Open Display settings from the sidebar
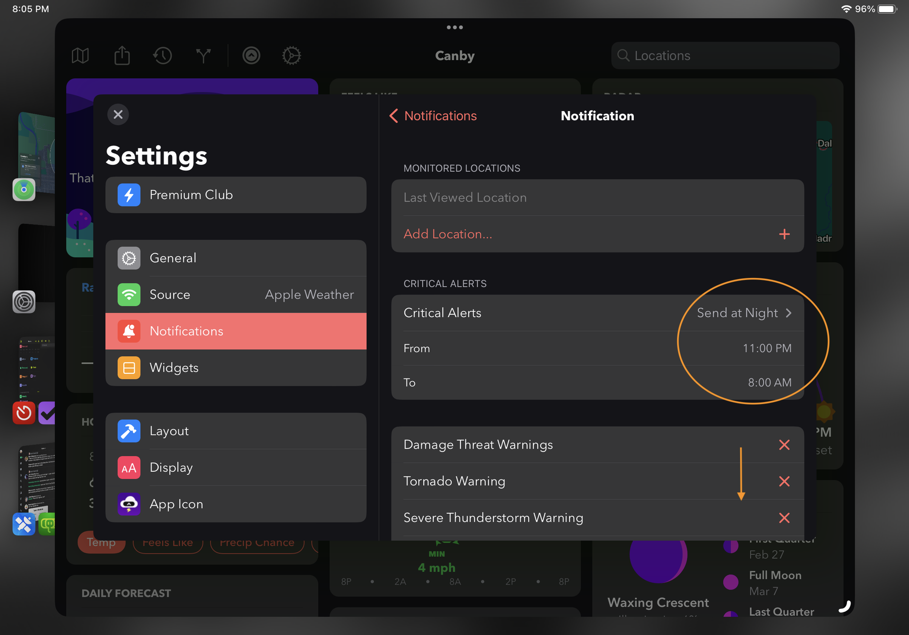The height and width of the screenshot is (635, 909). tap(171, 467)
